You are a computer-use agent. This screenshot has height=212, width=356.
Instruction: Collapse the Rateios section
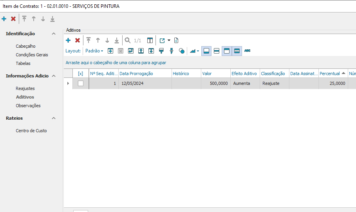click(x=54, y=118)
